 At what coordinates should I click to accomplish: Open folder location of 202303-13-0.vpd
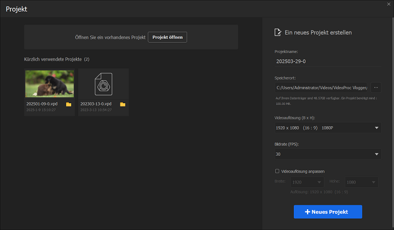(x=123, y=104)
